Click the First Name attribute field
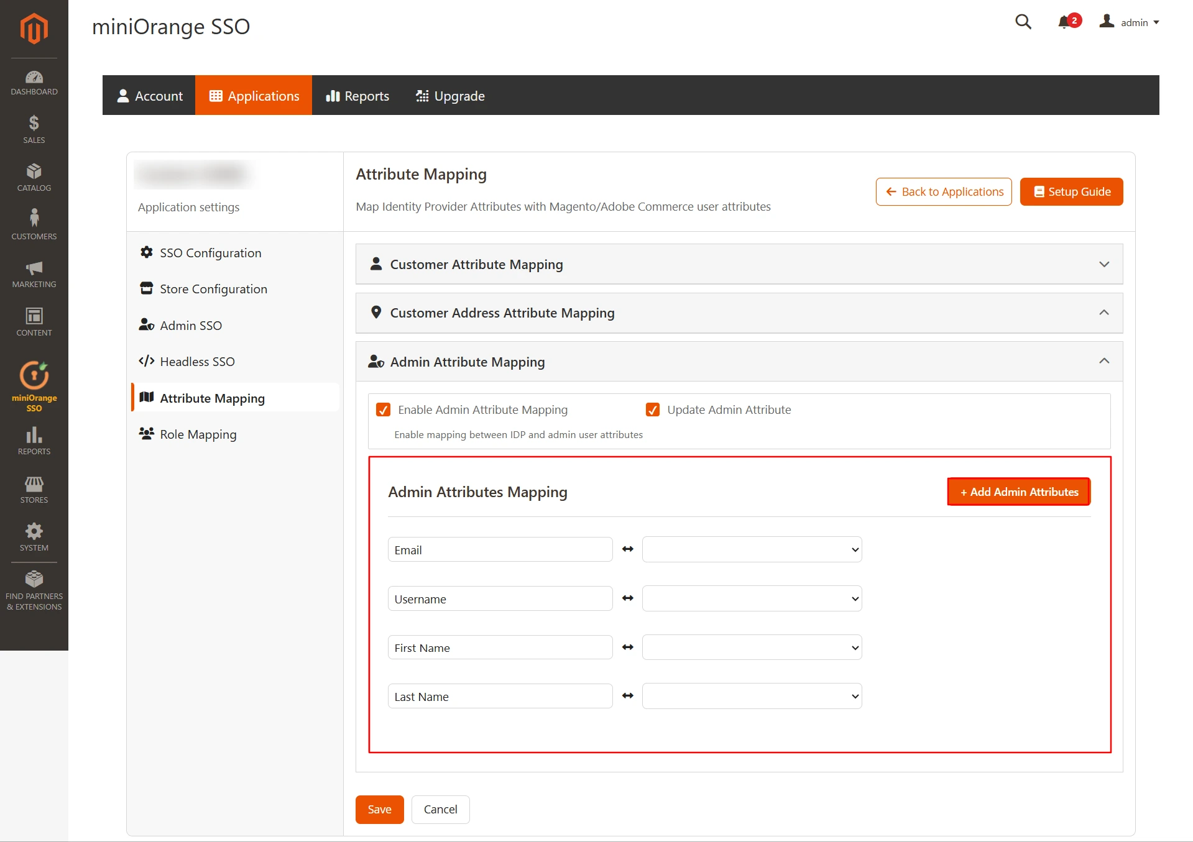Screen dimensions: 1193x842 tap(500, 648)
